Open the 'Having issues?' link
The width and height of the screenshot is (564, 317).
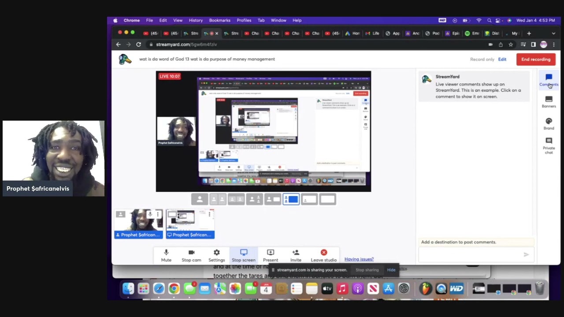point(359,259)
